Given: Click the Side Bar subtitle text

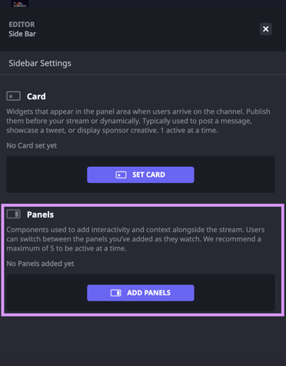Looking at the screenshot, I should tap(22, 34).
